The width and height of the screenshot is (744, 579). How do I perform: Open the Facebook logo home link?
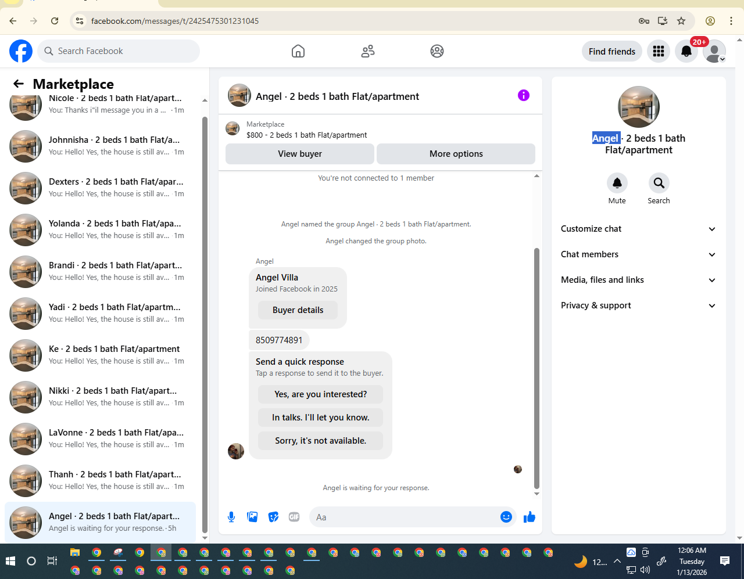[21, 51]
